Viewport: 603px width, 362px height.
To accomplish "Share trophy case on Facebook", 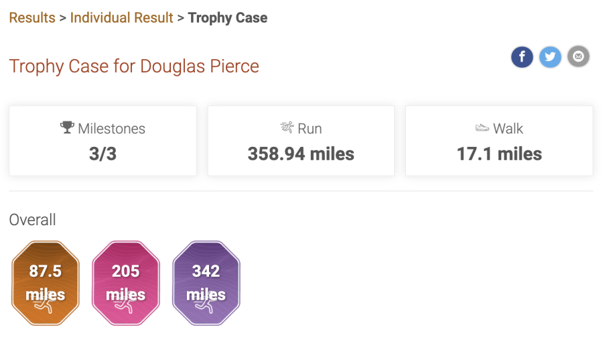I will tap(522, 57).
